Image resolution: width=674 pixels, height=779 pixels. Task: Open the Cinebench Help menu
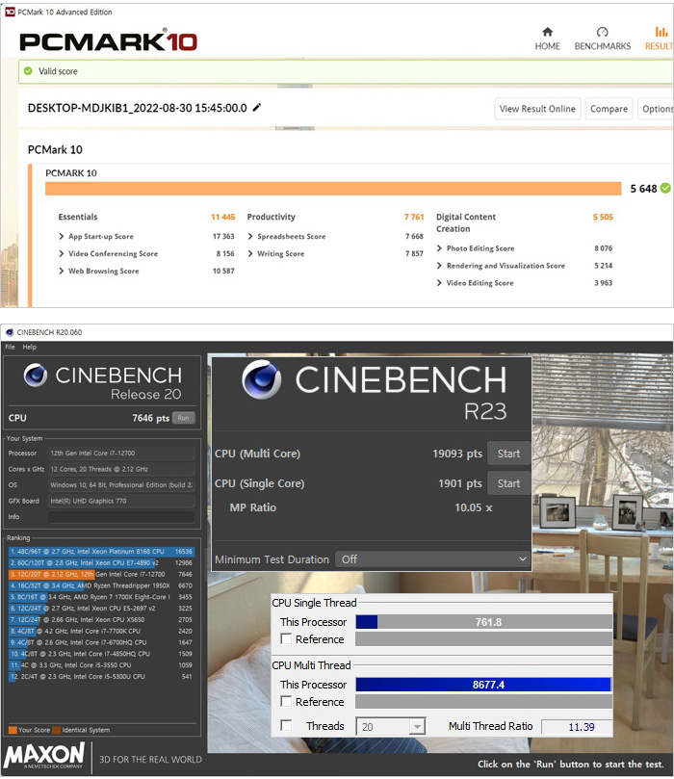coord(29,347)
